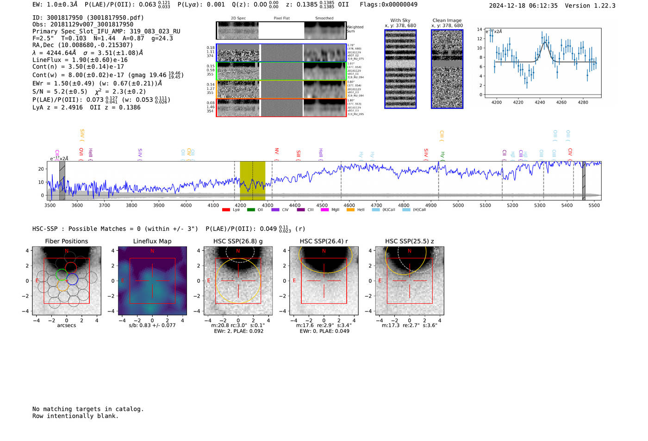The image size is (648, 441).
Task: Click the (K)CaII legend swatch
Action: [x=375, y=210]
